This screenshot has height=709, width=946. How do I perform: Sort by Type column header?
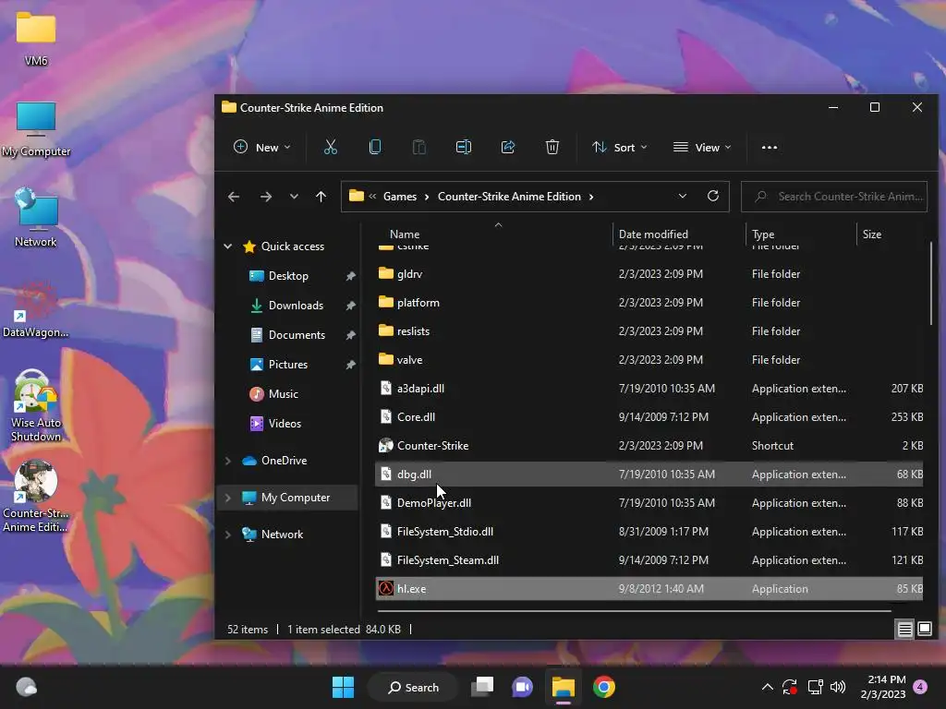pos(763,234)
